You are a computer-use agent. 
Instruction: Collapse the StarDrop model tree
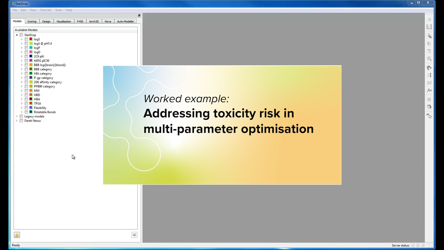(x=17, y=35)
